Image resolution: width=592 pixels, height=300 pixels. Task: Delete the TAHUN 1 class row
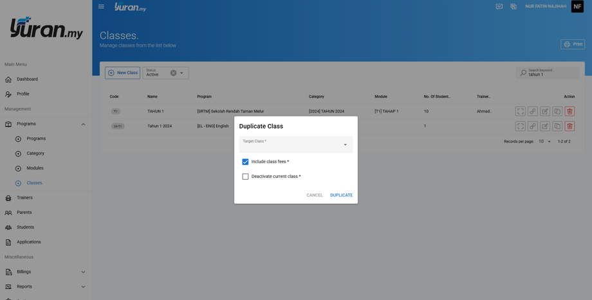tap(569, 111)
